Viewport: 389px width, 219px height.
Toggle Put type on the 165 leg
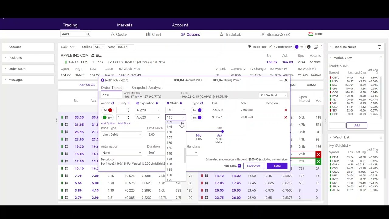tap(197, 117)
